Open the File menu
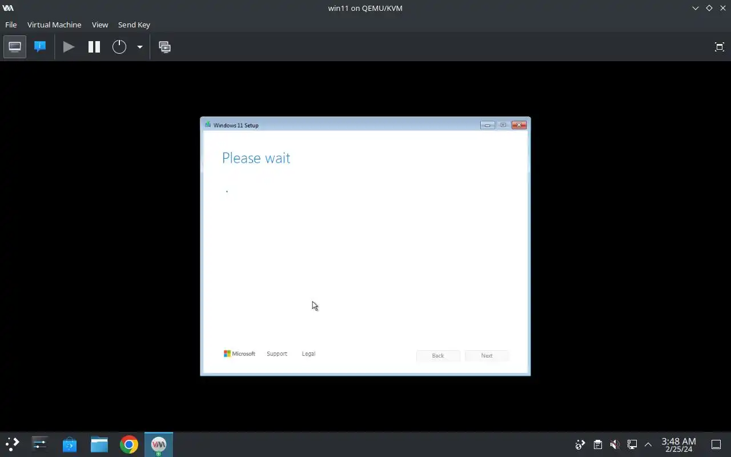731x457 pixels. (11, 25)
